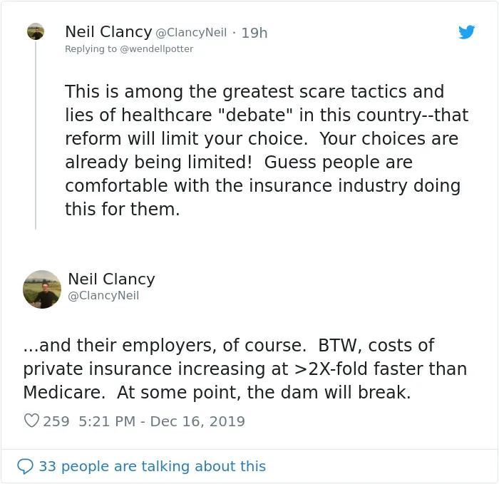This screenshot has height=484, width=499.
Task: Click the speech bubble reply icon
Action: (x=25, y=466)
